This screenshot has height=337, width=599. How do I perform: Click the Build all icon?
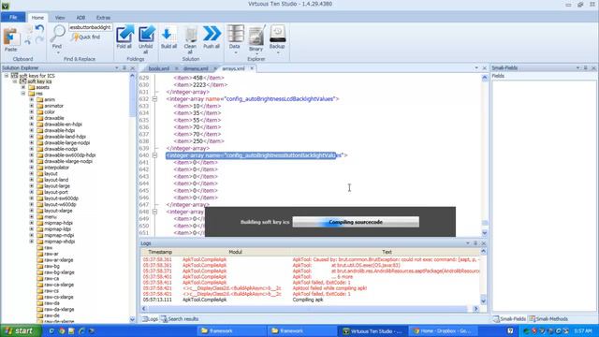168,34
